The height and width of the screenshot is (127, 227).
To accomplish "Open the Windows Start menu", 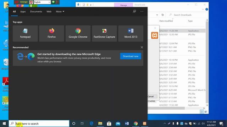I will point(4,123).
